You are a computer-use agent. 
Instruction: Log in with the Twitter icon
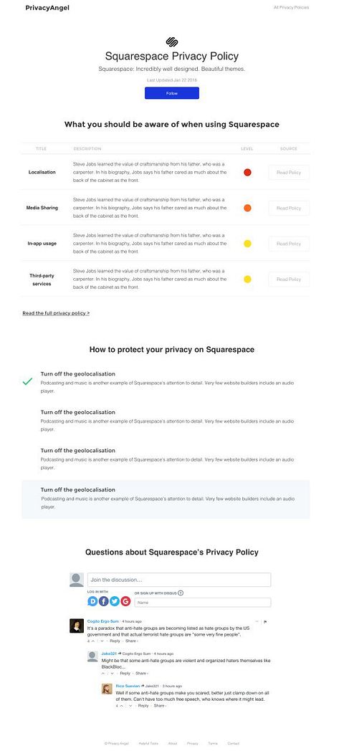click(115, 601)
